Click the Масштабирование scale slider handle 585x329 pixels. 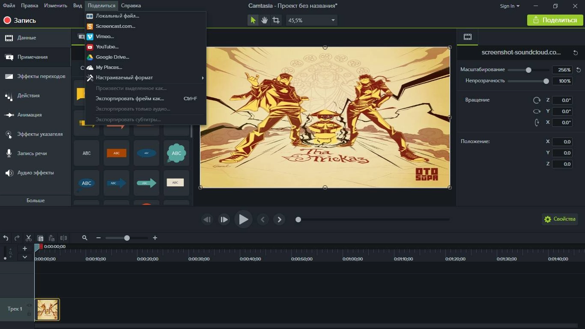point(528,70)
